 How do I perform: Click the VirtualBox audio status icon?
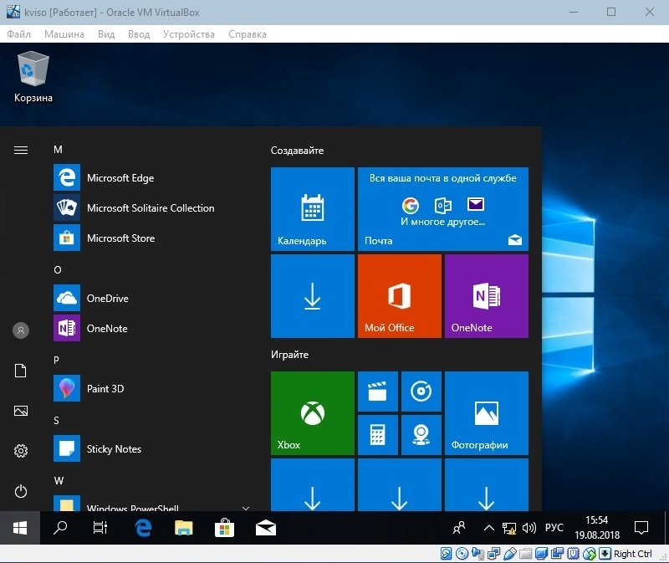(477, 554)
